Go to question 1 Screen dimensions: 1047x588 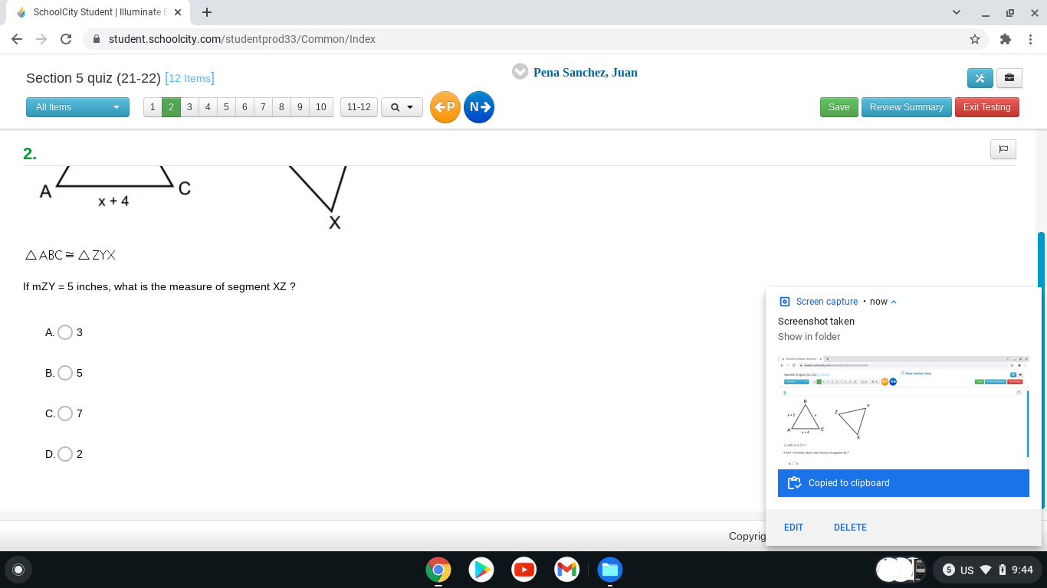pyautogui.click(x=153, y=107)
